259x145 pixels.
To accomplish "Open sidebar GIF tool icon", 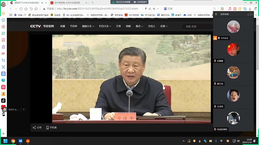I will pyautogui.click(x=3, y=54).
